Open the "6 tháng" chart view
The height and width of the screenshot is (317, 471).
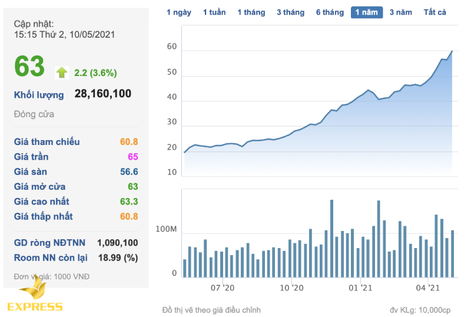(330, 12)
